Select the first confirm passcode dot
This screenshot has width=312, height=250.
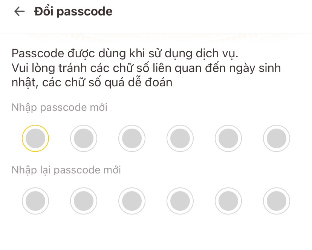(x=35, y=201)
